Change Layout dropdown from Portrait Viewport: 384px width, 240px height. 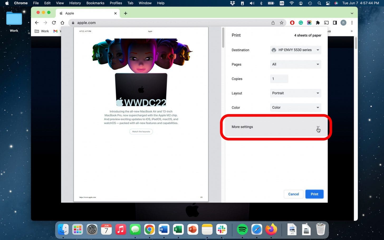point(295,93)
